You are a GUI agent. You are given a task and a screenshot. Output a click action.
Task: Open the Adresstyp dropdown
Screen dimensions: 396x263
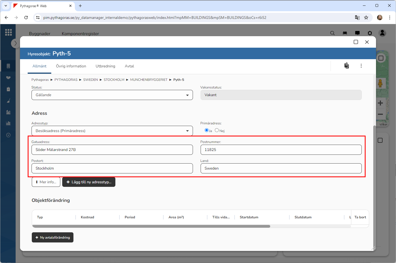(112, 131)
